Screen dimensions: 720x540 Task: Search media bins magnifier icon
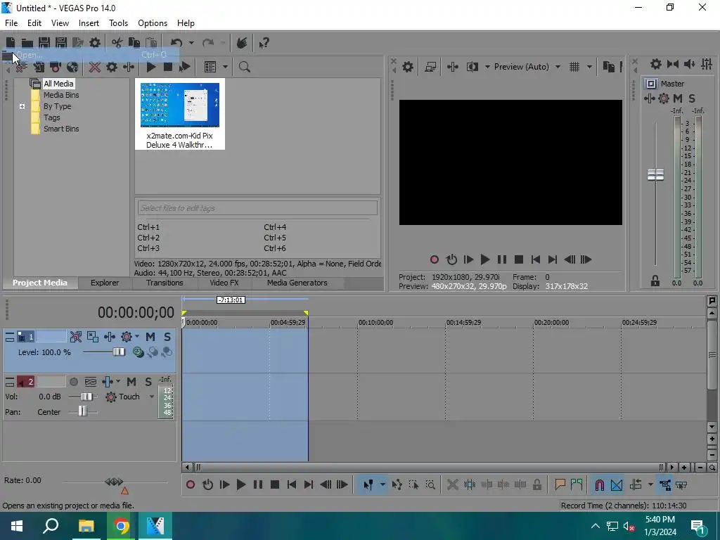click(244, 67)
